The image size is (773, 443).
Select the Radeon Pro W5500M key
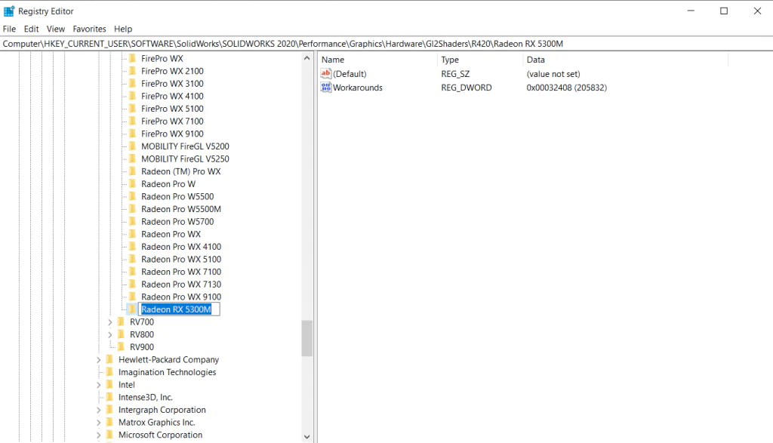pyautogui.click(x=181, y=209)
